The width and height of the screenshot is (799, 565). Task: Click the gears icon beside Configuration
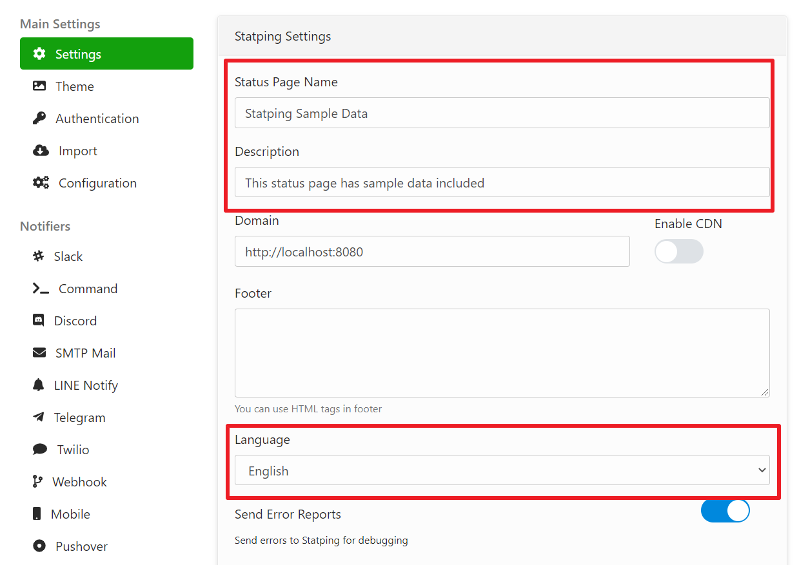pos(41,182)
